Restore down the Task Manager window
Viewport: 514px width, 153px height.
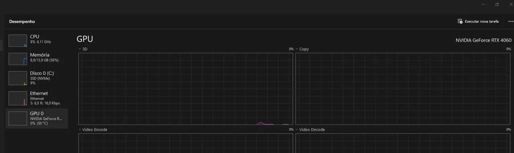(x=497, y=4)
